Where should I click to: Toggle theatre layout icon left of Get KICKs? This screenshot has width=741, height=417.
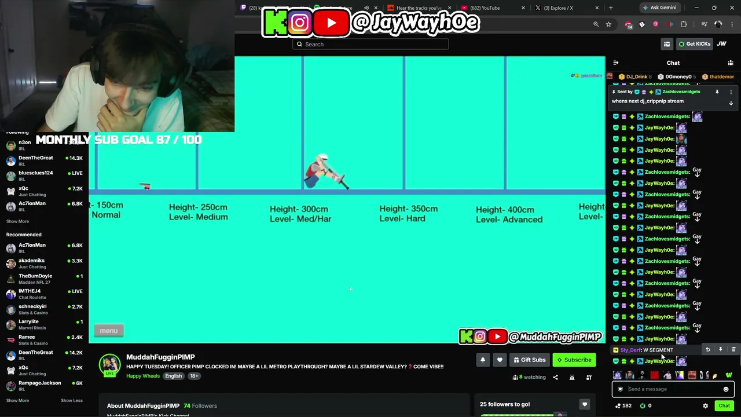pyautogui.click(x=667, y=44)
